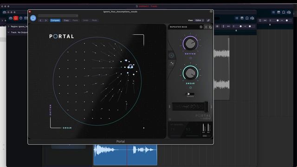Toggle the Portal plugin power bypass button
Screen dimensions: 297x167
click(33, 18)
